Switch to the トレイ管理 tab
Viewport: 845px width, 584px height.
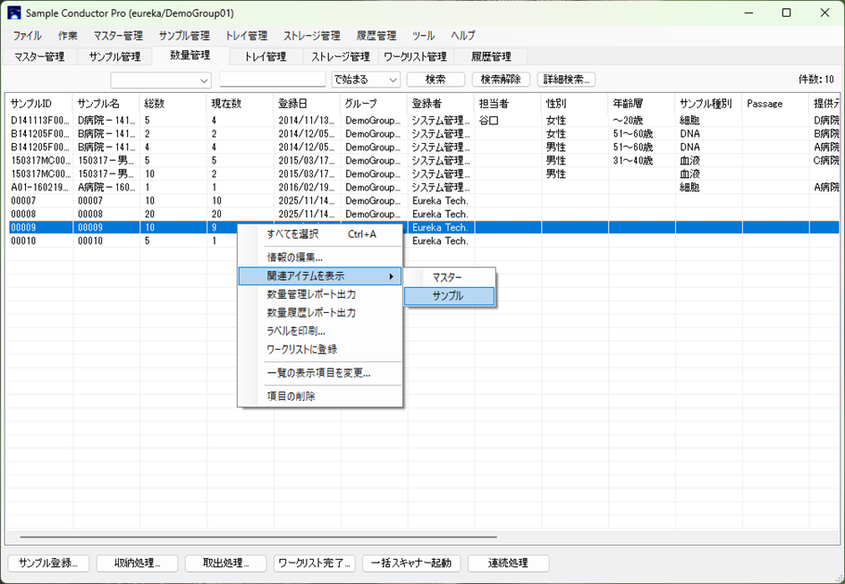click(265, 56)
